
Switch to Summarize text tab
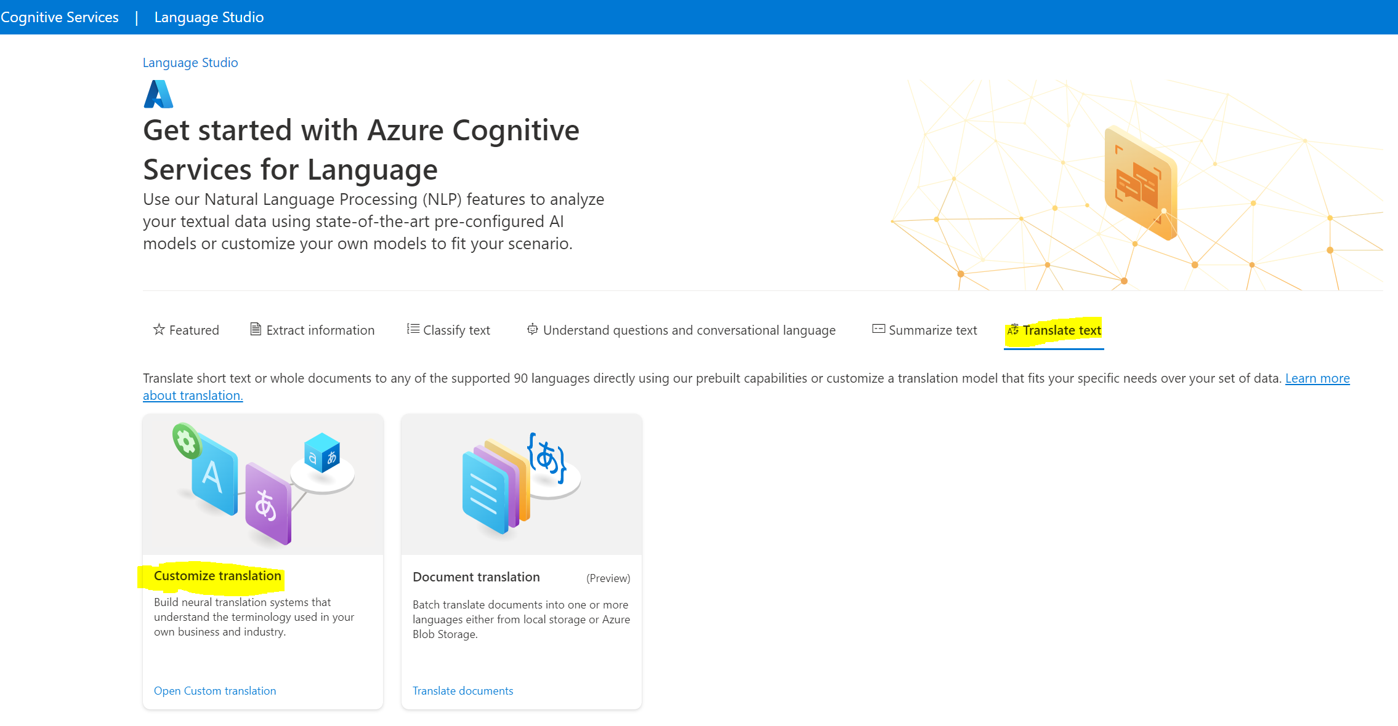[x=924, y=330]
